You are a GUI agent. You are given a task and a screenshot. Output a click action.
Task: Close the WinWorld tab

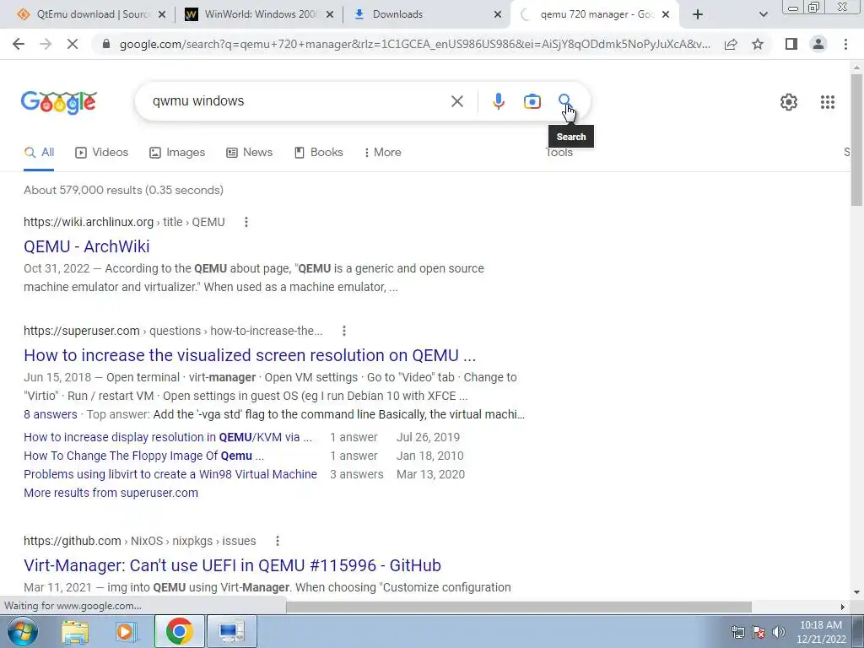[330, 14]
